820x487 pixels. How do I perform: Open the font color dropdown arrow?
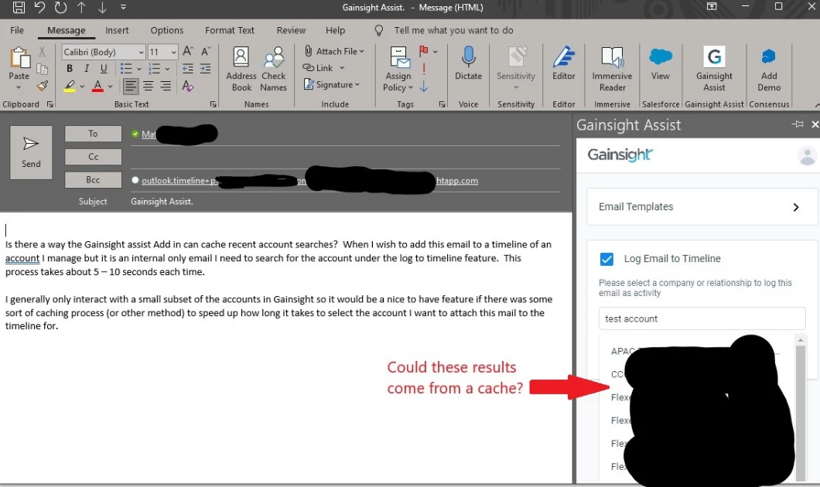click(111, 87)
